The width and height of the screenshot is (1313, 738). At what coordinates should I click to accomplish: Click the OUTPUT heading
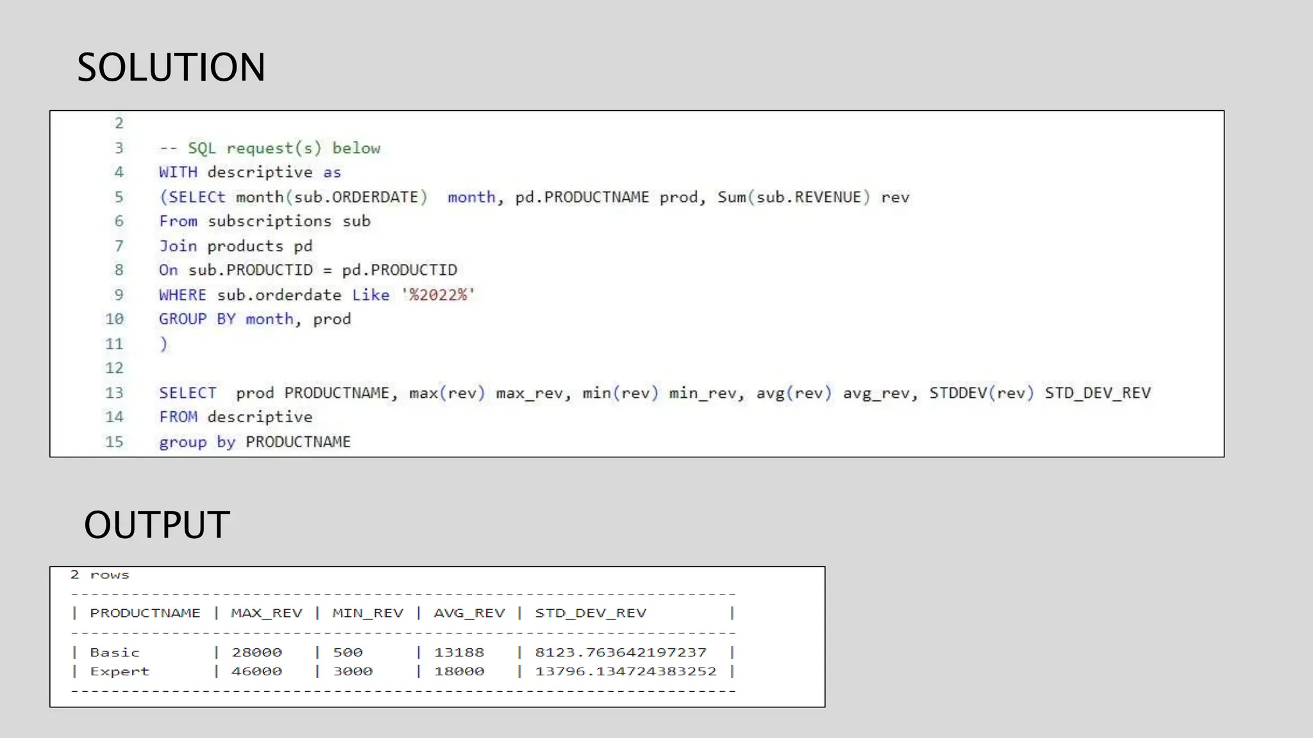157,525
